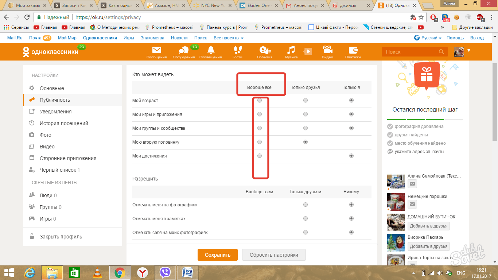Click Выход link
498x280 pixels.
(x=477, y=38)
